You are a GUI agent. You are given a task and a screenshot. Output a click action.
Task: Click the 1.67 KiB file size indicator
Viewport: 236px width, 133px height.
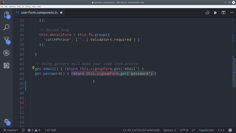click(x=50, y=130)
